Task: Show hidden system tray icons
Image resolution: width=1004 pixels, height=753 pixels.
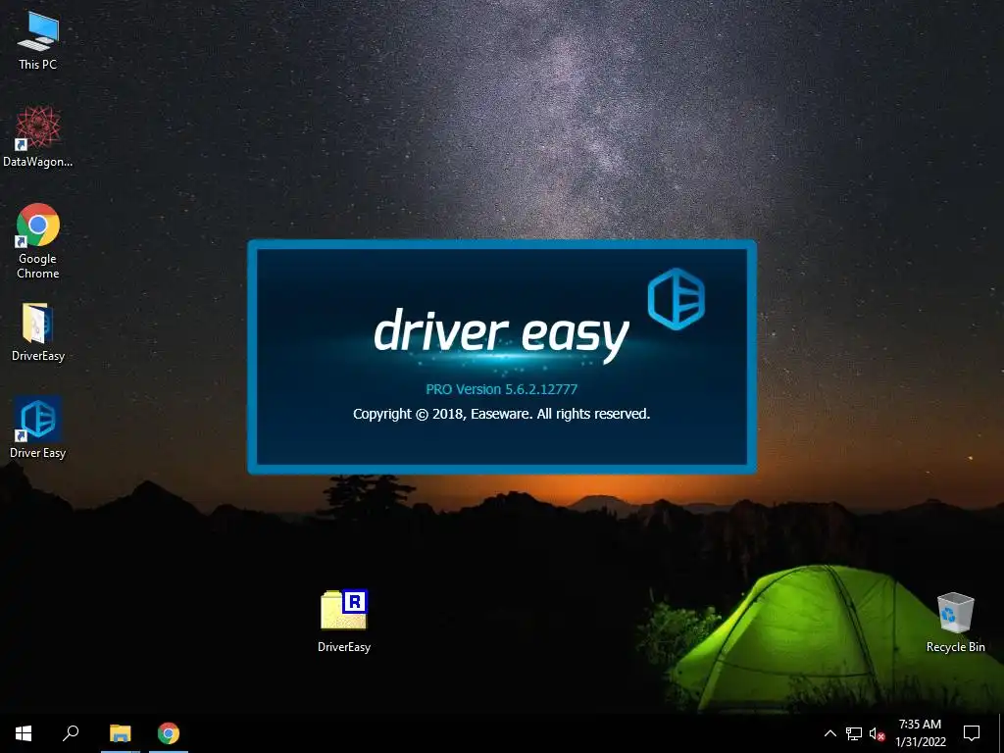Action: pos(829,733)
